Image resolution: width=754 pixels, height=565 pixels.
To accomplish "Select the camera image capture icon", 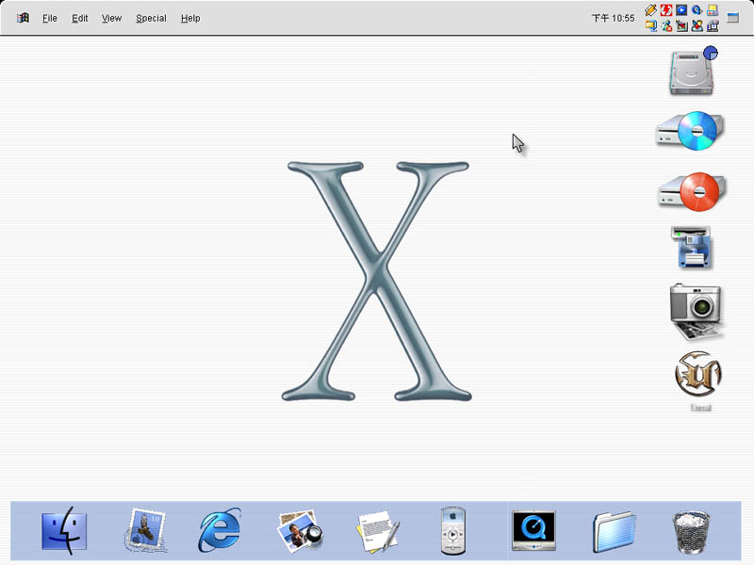I will (696, 311).
